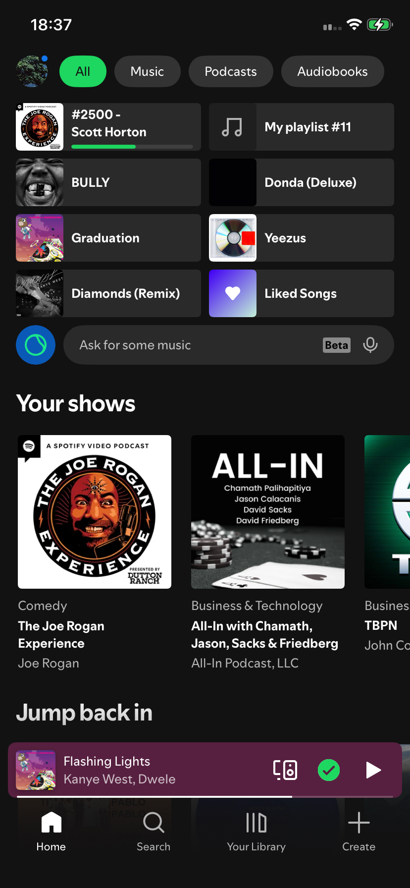Select All-In with Chamath, Jason, Sacks & Friedberg title

[265, 635]
